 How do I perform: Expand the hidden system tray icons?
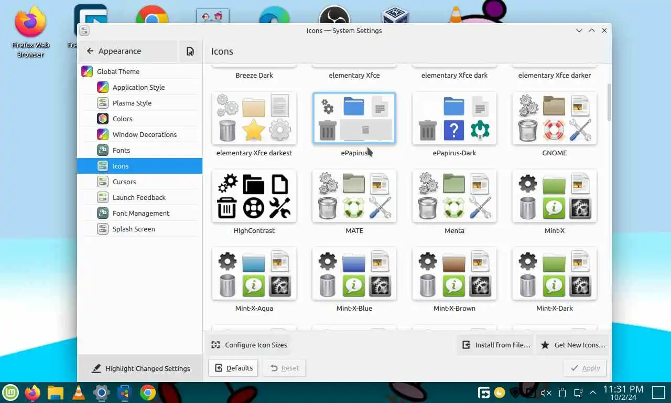593,393
